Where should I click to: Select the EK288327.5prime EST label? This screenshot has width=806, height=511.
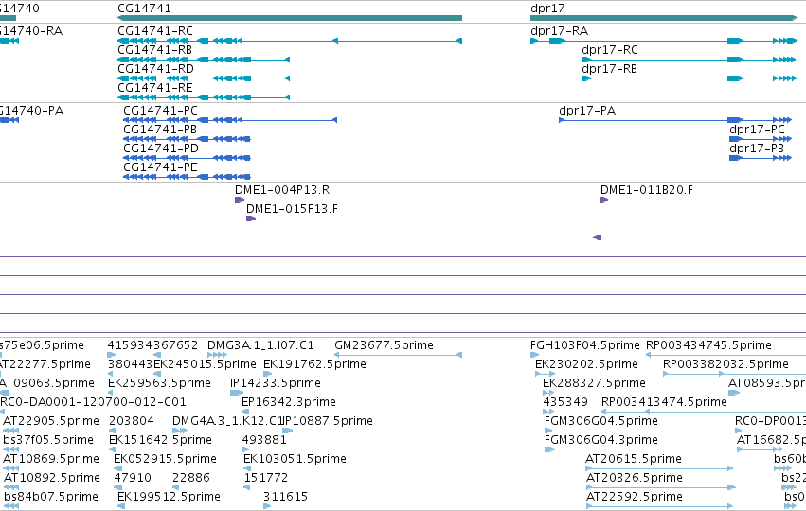pyautogui.click(x=594, y=383)
